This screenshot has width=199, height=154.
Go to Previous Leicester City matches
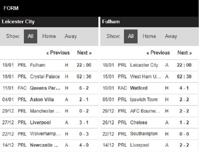[x=58, y=53]
